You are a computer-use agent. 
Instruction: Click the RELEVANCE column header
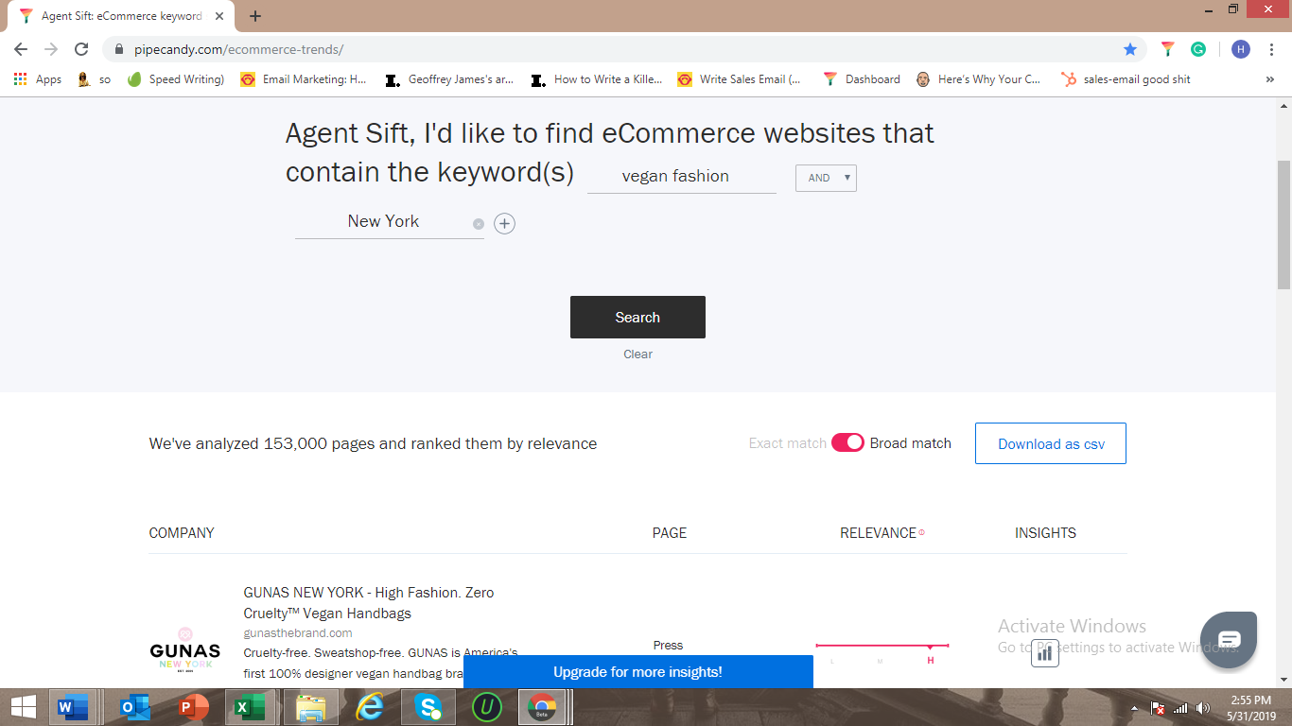[x=878, y=533]
